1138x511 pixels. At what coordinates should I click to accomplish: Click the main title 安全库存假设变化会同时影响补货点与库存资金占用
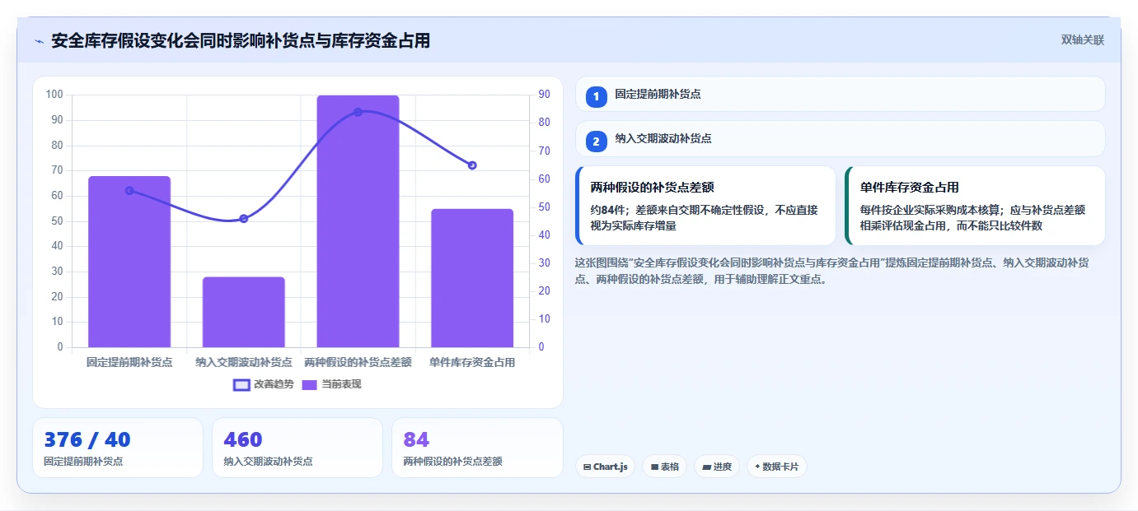click(x=241, y=41)
